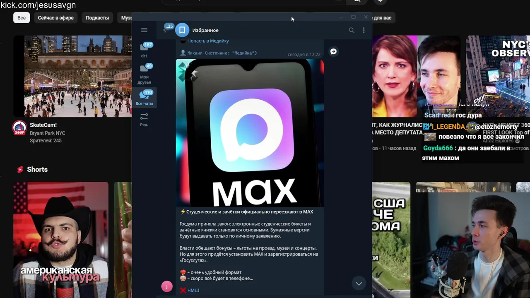The image size is (530, 298).
Task: Click the Студенческие и зачётки headline text
Action: pyautogui.click(x=250, y=212)
